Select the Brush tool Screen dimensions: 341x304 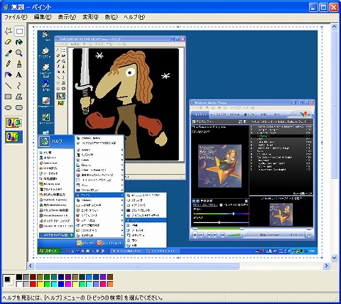pyautogui.click(x=19, y=64)
